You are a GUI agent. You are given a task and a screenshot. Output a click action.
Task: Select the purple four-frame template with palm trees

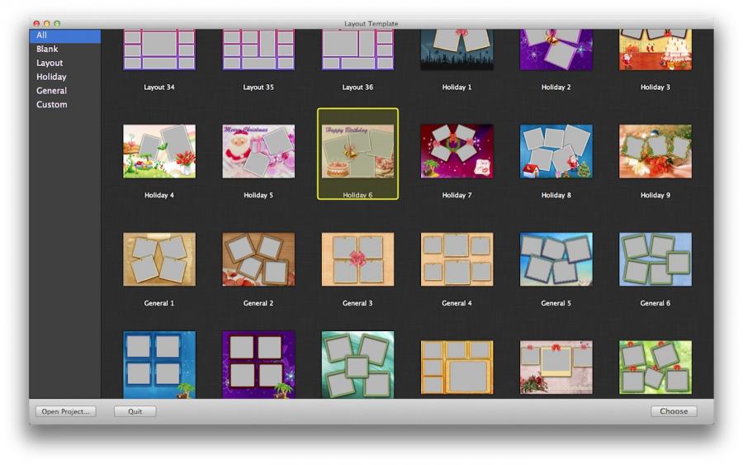point(258,364)
